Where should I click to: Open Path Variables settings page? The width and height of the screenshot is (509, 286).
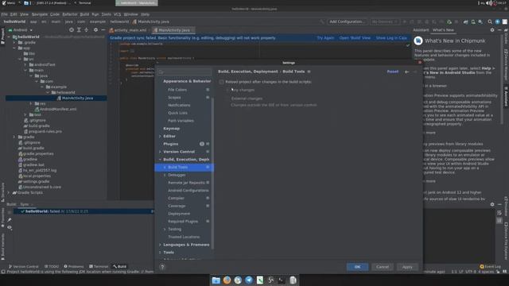click(181, 121)
